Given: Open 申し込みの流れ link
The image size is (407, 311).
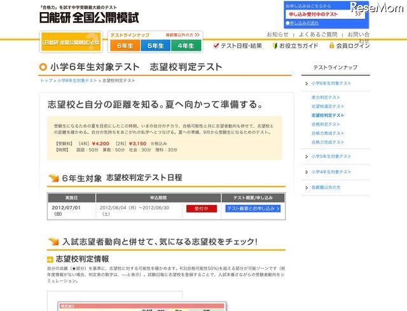Looking at the screenshot, I should 303,23.
